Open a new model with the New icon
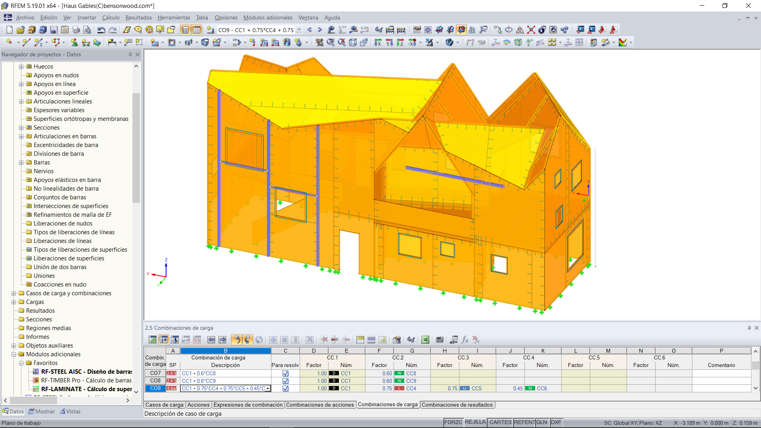761x428 pixels. [9, 30]
